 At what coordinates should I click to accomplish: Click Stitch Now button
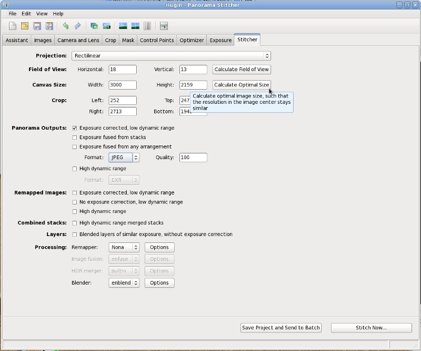[372, 328]
